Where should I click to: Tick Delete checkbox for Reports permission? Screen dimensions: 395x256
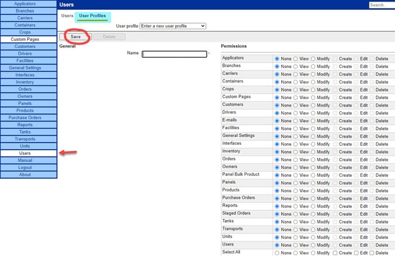371,206
